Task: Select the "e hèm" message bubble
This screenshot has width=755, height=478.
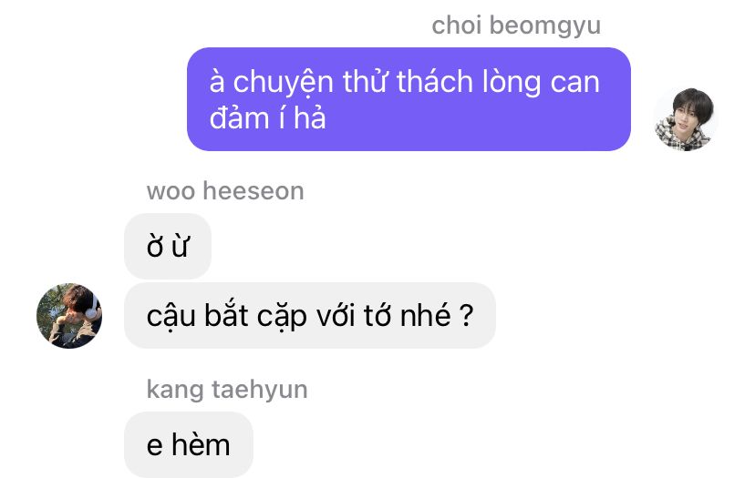Action: (x=188, y=444)
